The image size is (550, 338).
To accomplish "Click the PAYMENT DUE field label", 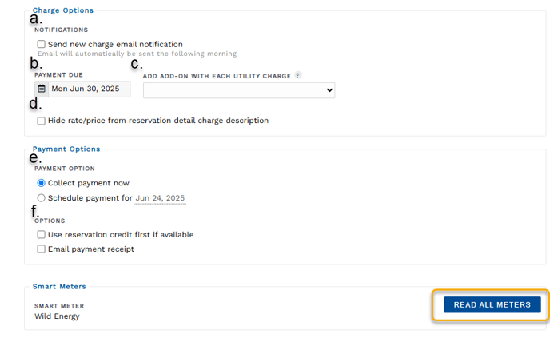I will coord(58,75).
